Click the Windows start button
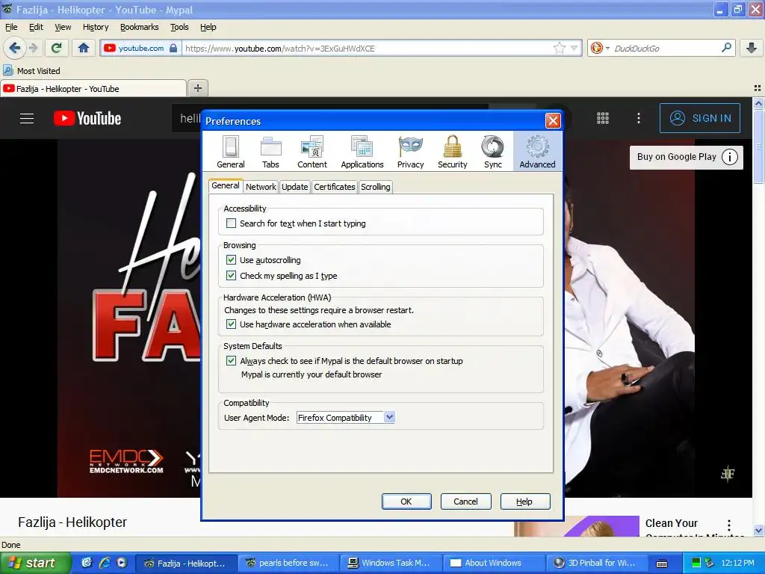This screenshot has width=765, height=574. click(x=35, y=563)
